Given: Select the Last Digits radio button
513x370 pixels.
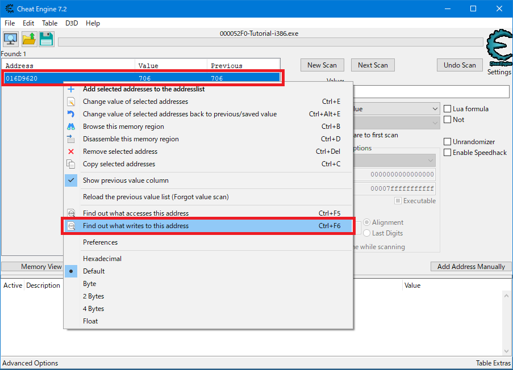Looking at the screenshot, I should pos(367,233).
